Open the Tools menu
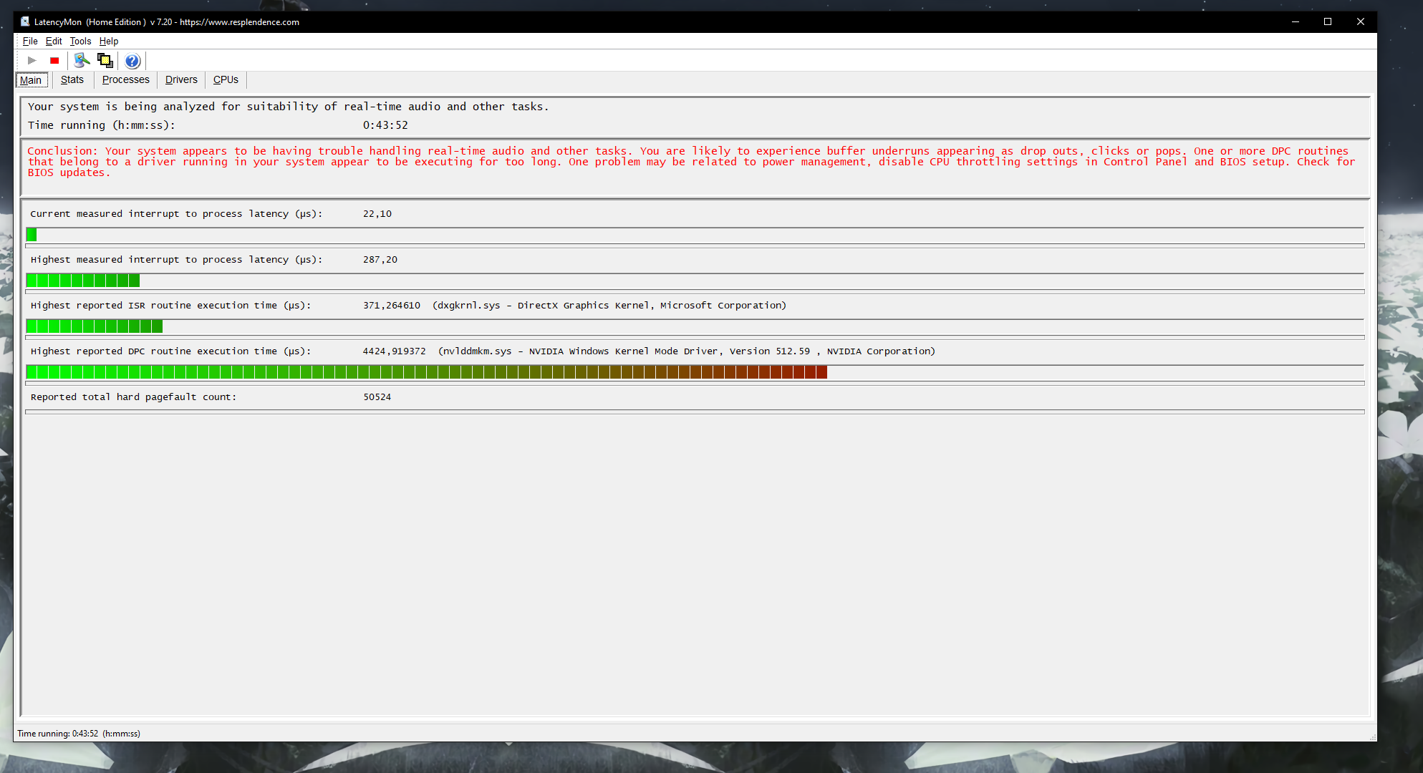 coord(80,41)
